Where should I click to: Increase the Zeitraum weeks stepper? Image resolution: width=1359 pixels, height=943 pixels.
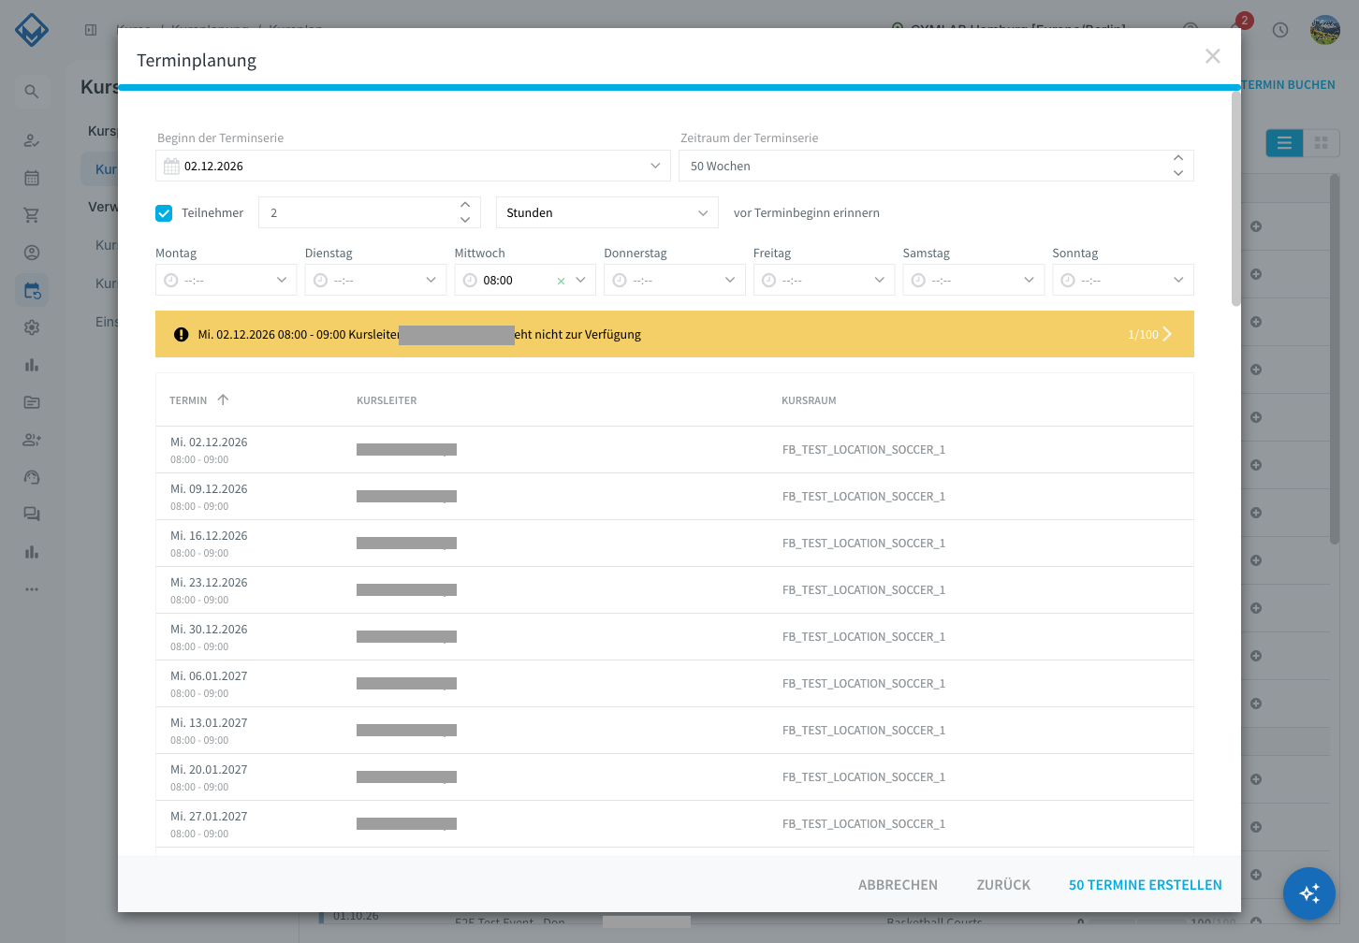point(1178,158)
